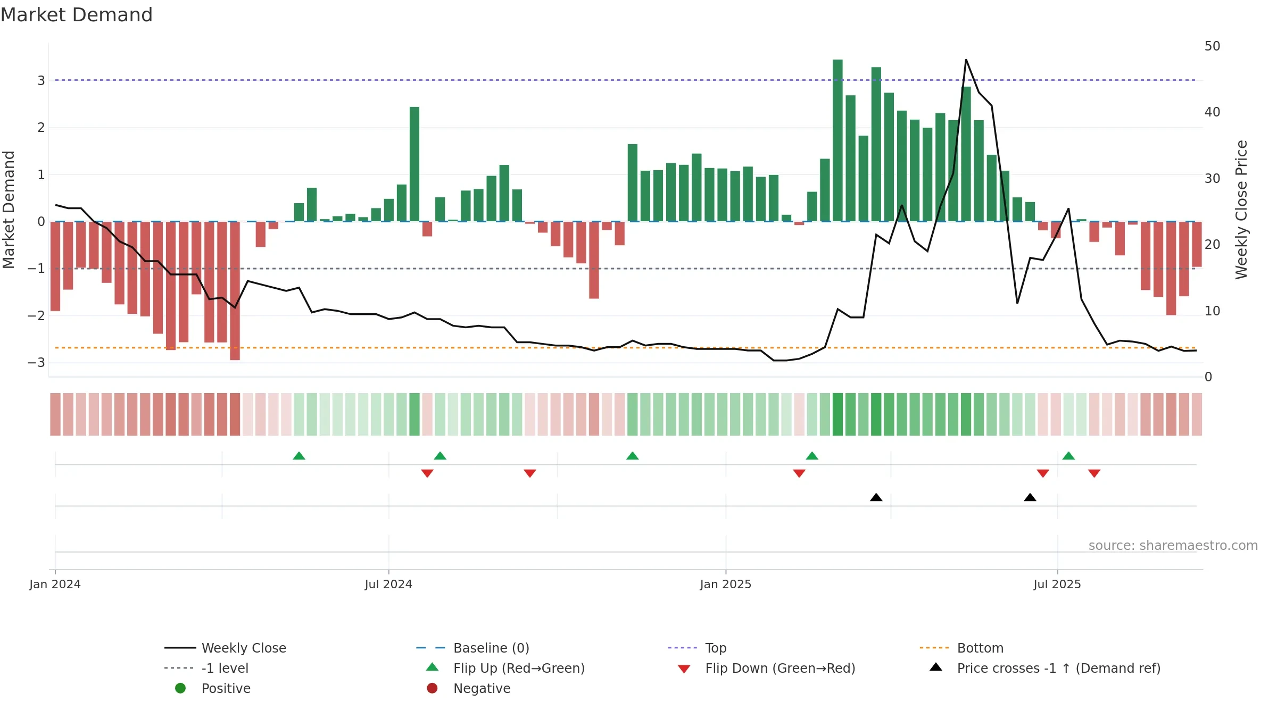
Task: Toggle the Top legend entry
Action: pos(697,648)
